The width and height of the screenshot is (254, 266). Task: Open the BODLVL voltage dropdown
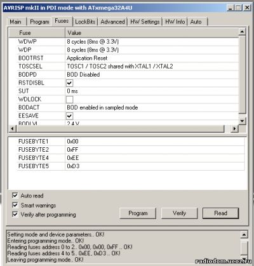[152, 123]
